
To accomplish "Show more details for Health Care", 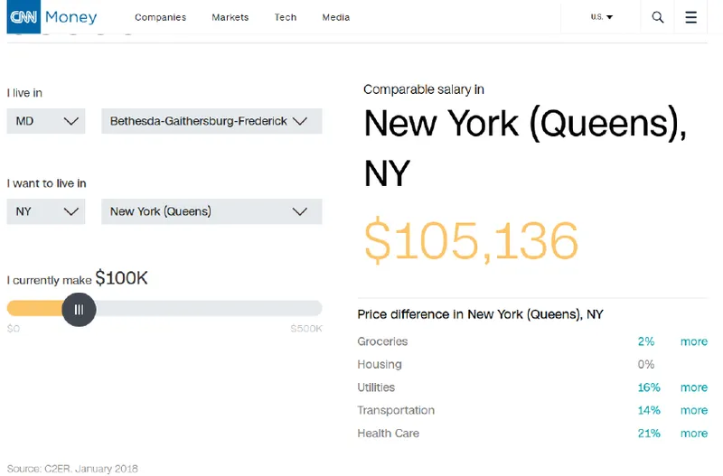I will (694, 434).
